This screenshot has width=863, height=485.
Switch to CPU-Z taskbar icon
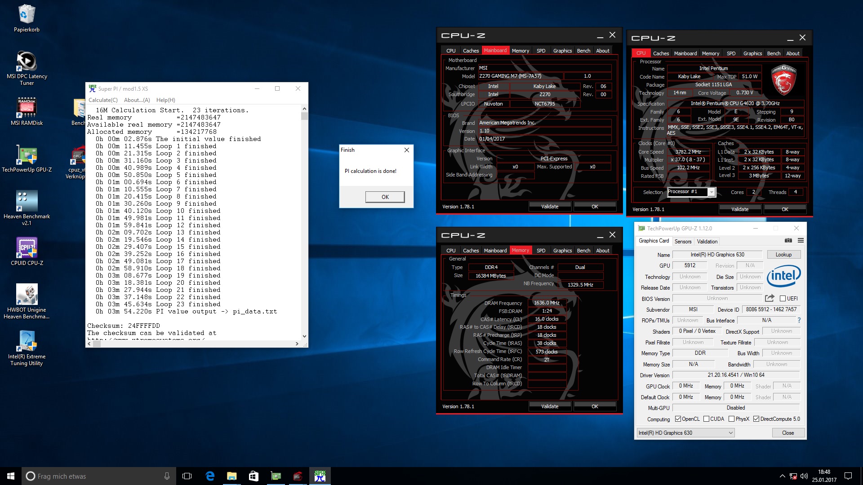click(298, 476)
